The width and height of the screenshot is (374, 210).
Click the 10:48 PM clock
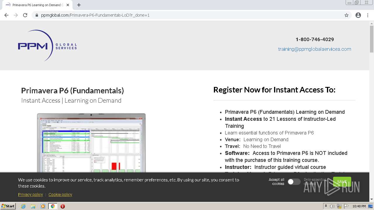click(x=359, y=206)
